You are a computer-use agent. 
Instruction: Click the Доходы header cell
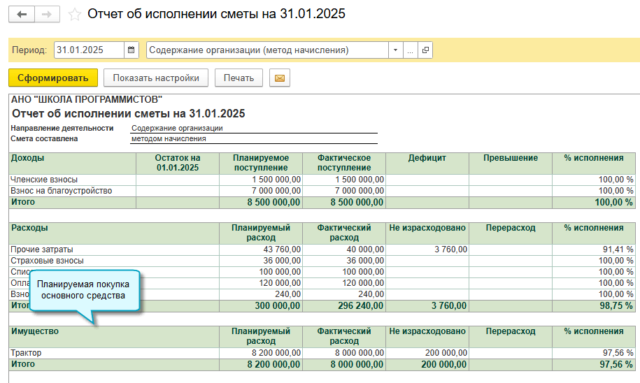pyautogui.click(x=72, y=163)
